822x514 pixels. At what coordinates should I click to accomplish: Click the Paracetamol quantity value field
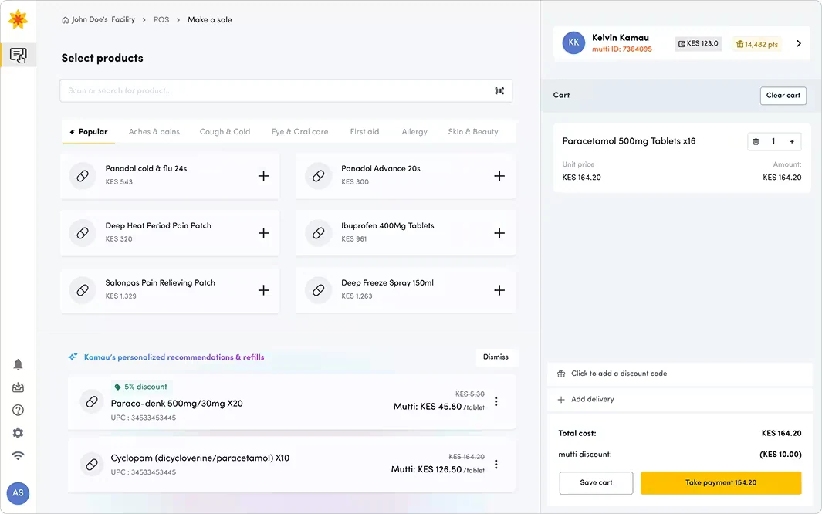tap(773, 141)
